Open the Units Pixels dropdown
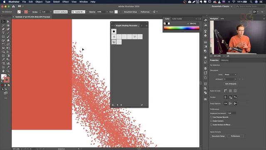This screenshot has height=150, width=266. [x=230, y=75]
